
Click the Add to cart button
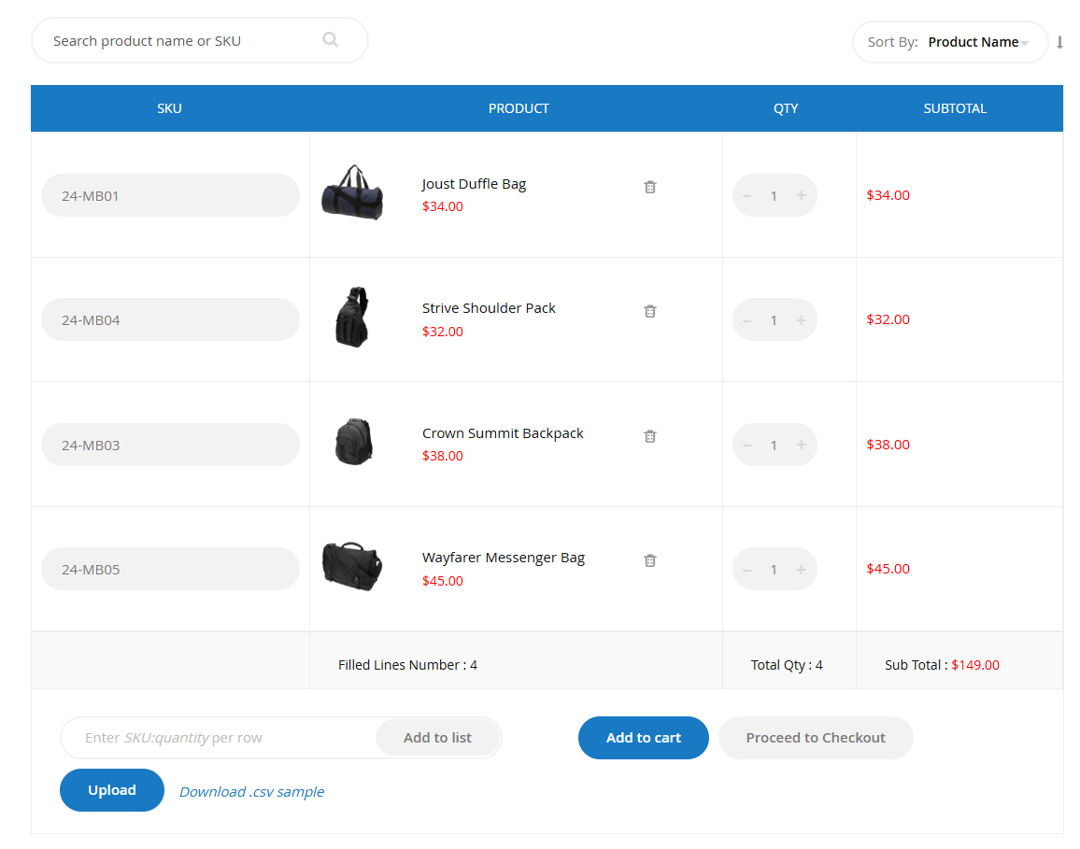[644, 738]
